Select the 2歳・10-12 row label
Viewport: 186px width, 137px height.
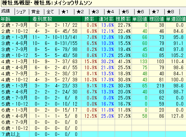tap(15, 31)
